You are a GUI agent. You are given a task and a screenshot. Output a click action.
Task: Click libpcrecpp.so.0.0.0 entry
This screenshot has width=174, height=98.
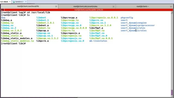coord(74,28)
